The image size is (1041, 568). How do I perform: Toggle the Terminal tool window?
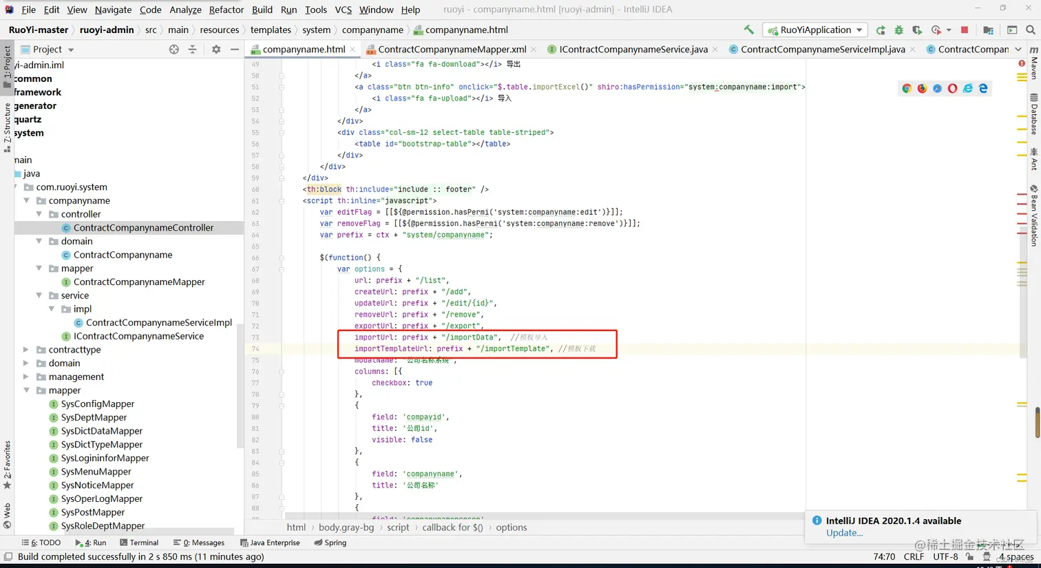pos(139,543)
